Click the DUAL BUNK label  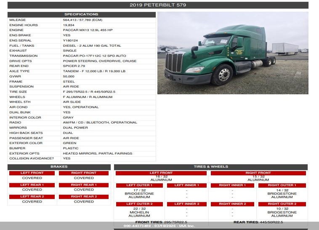[20, 112]
